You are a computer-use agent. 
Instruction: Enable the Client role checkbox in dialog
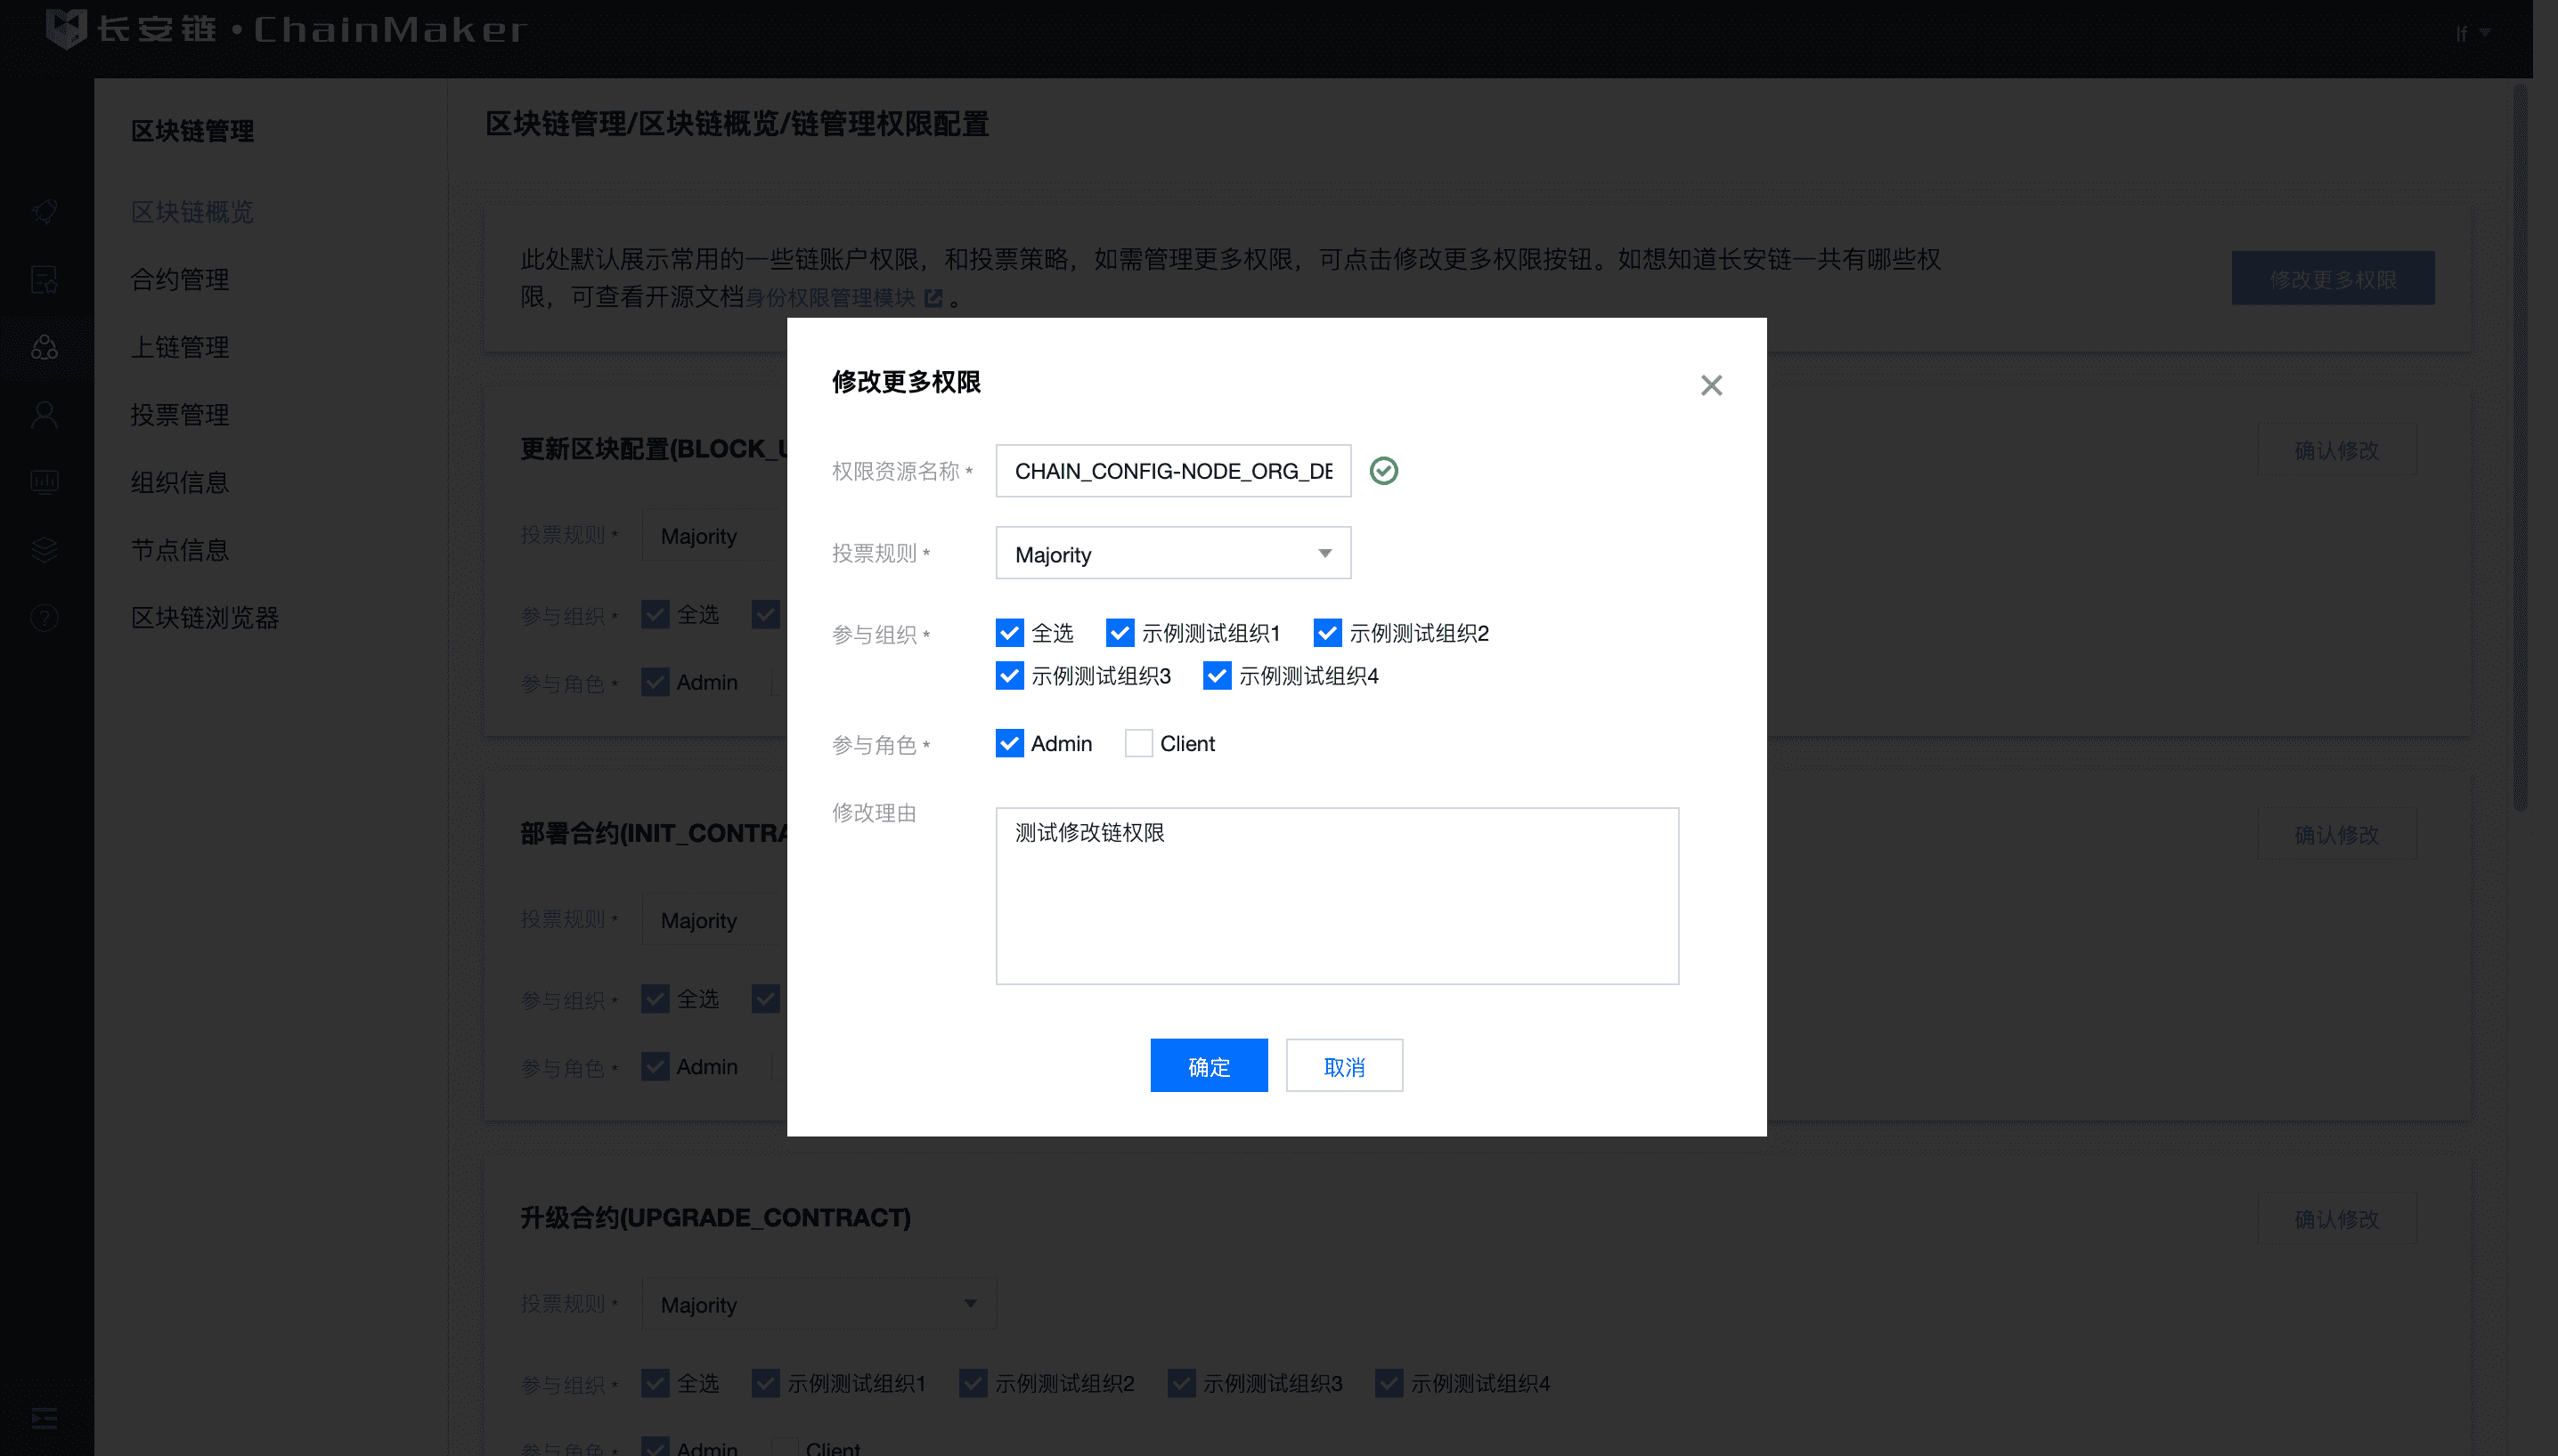click(1138, 743)
